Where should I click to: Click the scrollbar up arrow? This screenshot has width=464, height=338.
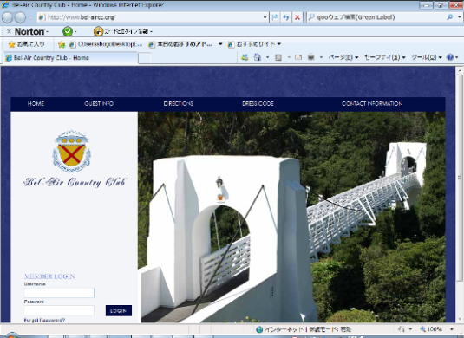(460, 71)
